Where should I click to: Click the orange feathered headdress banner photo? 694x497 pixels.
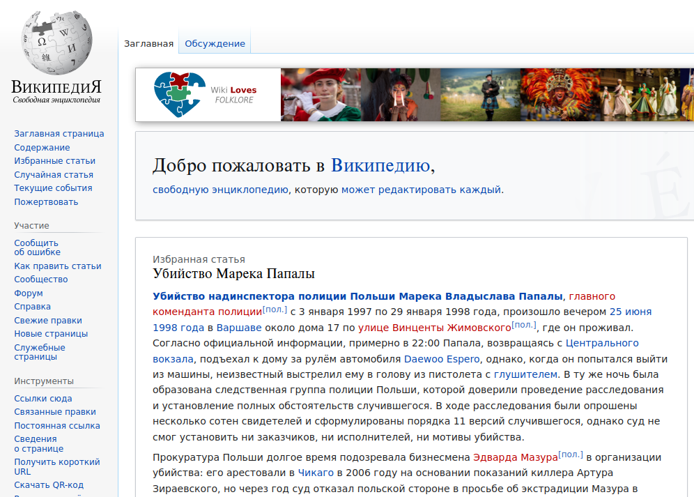(560, 94)
